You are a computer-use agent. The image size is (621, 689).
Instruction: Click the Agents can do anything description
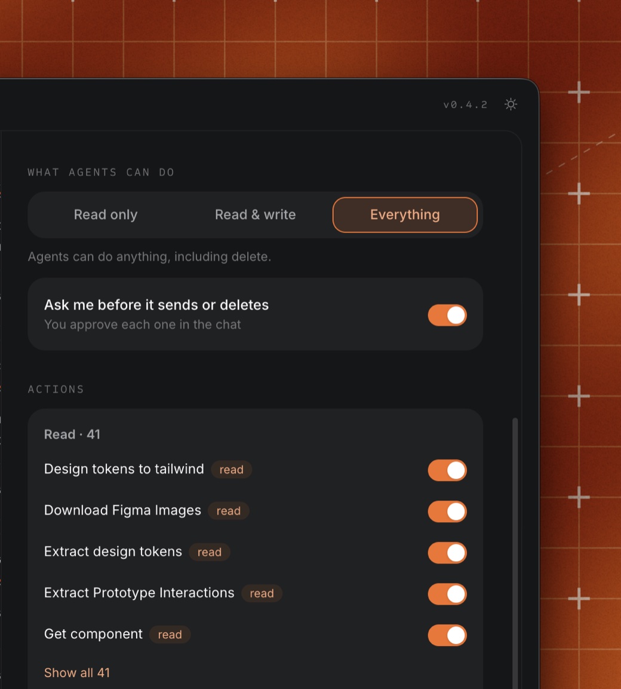149,256
